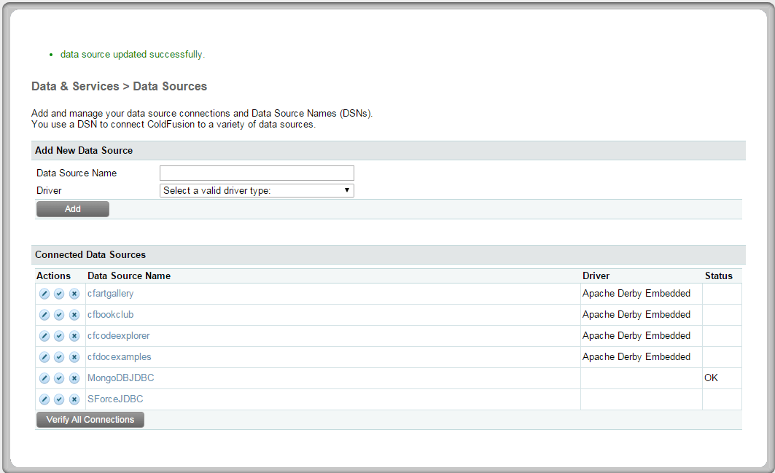Delete the cfbookclub data source
775x473 pixels.
click(x=74, y=315)
